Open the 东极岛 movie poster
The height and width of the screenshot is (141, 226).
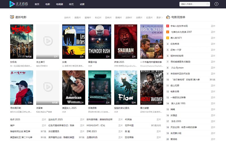(22, 41)
